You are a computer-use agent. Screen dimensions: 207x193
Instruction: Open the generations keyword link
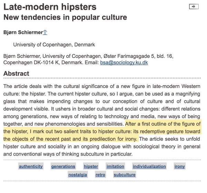coord(63,166)
